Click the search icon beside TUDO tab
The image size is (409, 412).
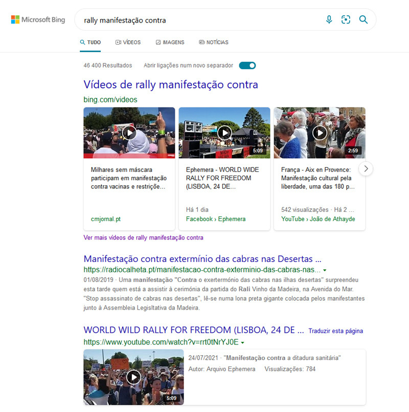tap(82, 42)
